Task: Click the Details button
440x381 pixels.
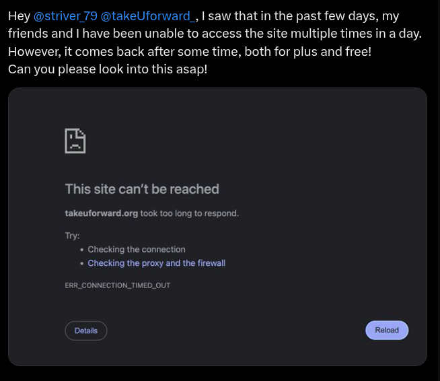Action: pyautogui.click(x=86, y=331)
